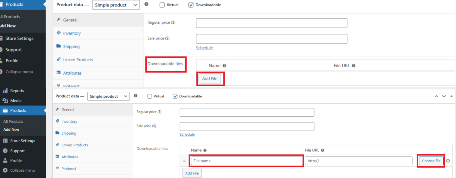Click the help icon next to upper product type

(146, 4)
